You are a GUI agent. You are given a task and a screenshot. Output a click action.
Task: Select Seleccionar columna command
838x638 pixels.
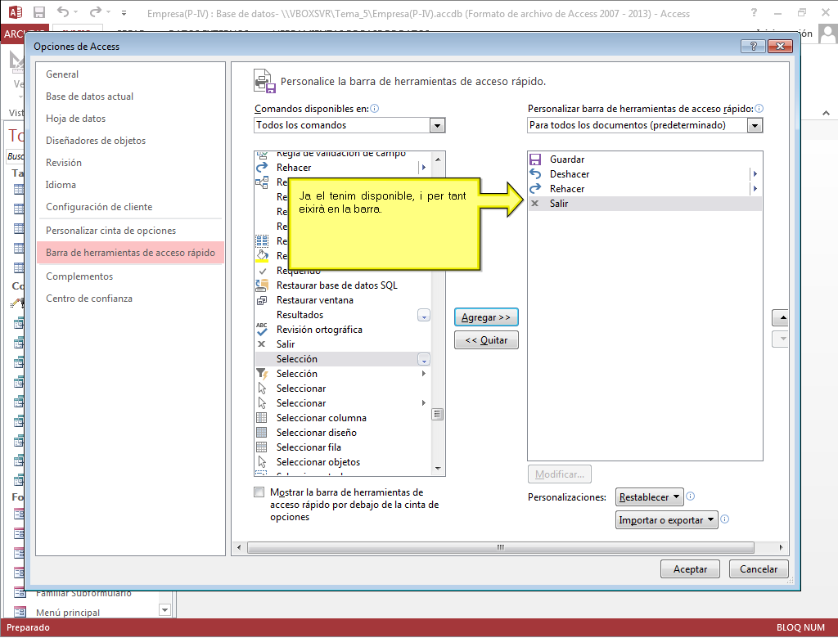tap(343, 418)
